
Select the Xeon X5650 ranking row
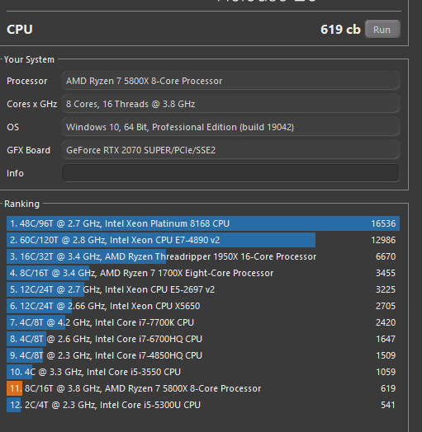203,306
